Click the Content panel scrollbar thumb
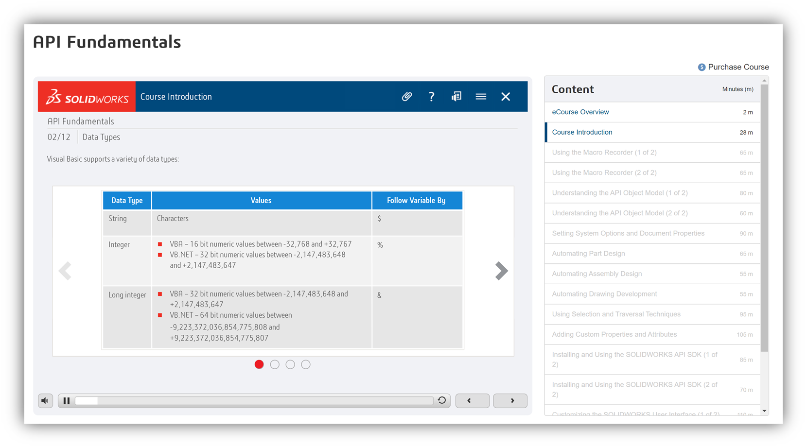The height and width of the screenshot is (448, 807). coord(765,218)
